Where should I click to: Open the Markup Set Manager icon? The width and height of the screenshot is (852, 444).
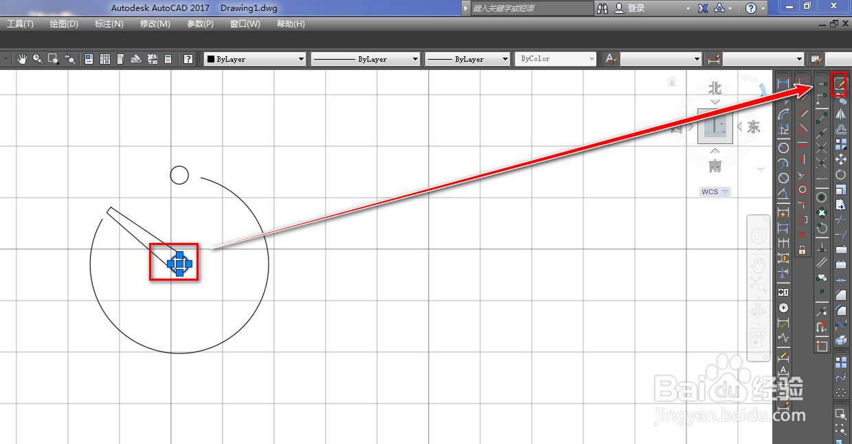152,59
